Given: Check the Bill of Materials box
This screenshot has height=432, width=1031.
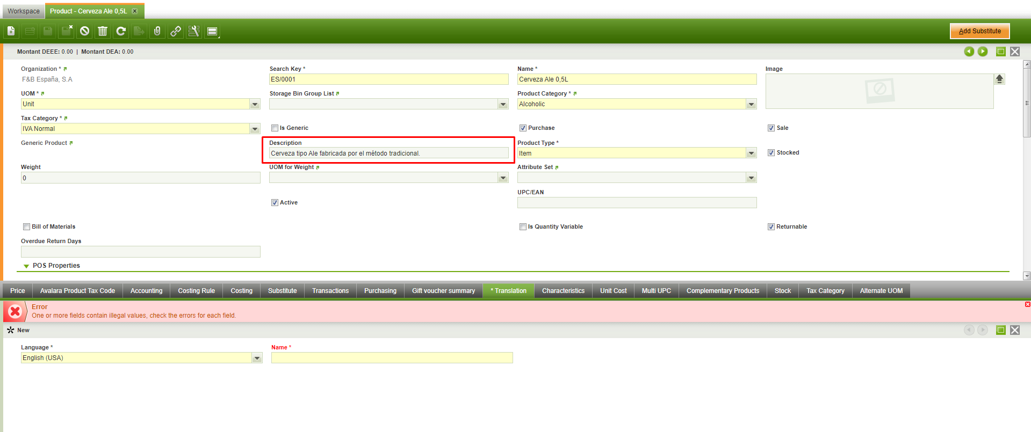Looking at the screenshot, I should click(26, 226).
